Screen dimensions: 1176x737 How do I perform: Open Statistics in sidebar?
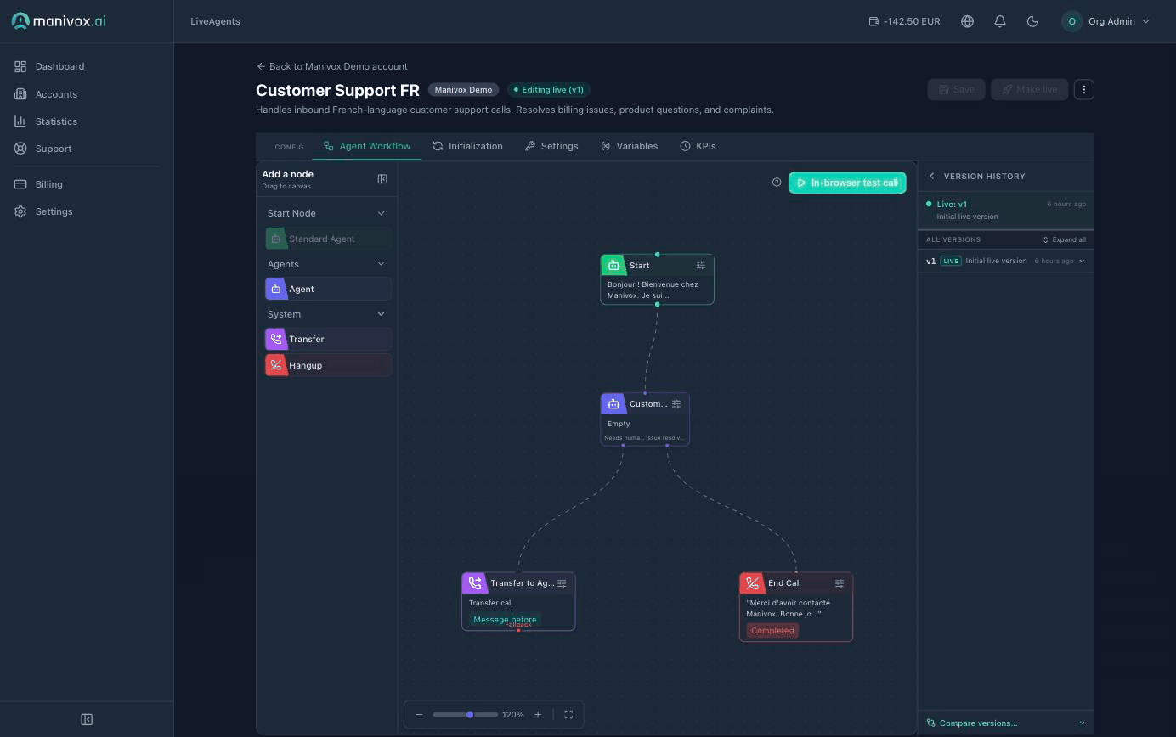(87, 121)
